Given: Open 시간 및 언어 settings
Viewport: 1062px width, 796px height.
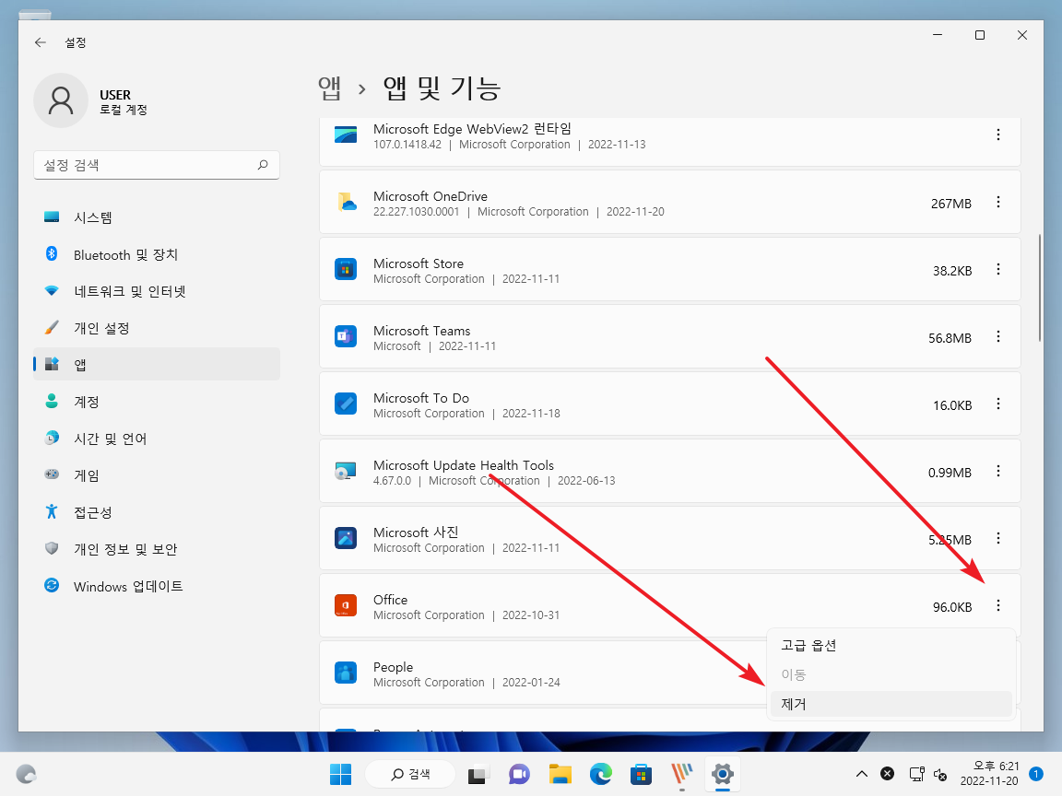Looking at the screenshot, I should (x=157, y=439).
